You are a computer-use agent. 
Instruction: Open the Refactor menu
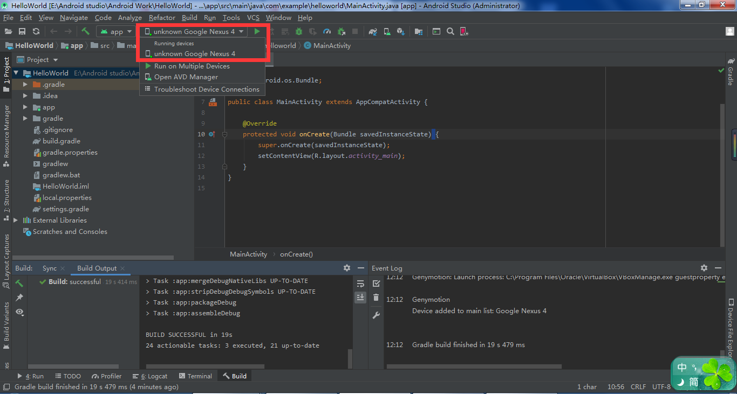coord(162,18)
